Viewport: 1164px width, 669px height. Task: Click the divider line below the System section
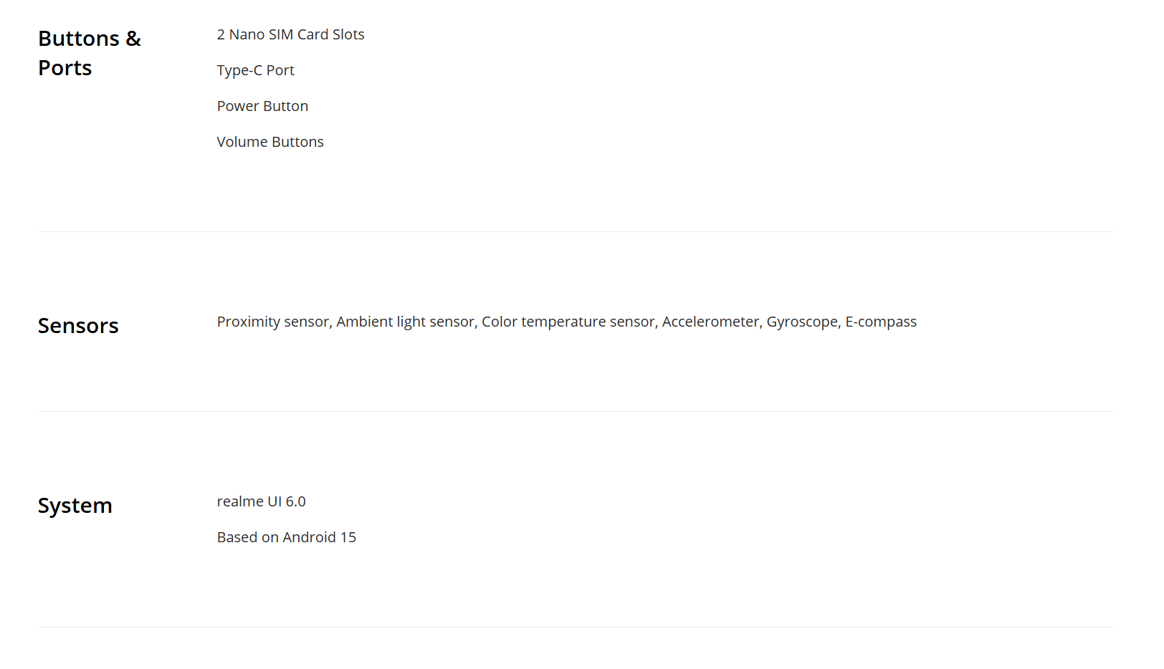click(575, 627)
